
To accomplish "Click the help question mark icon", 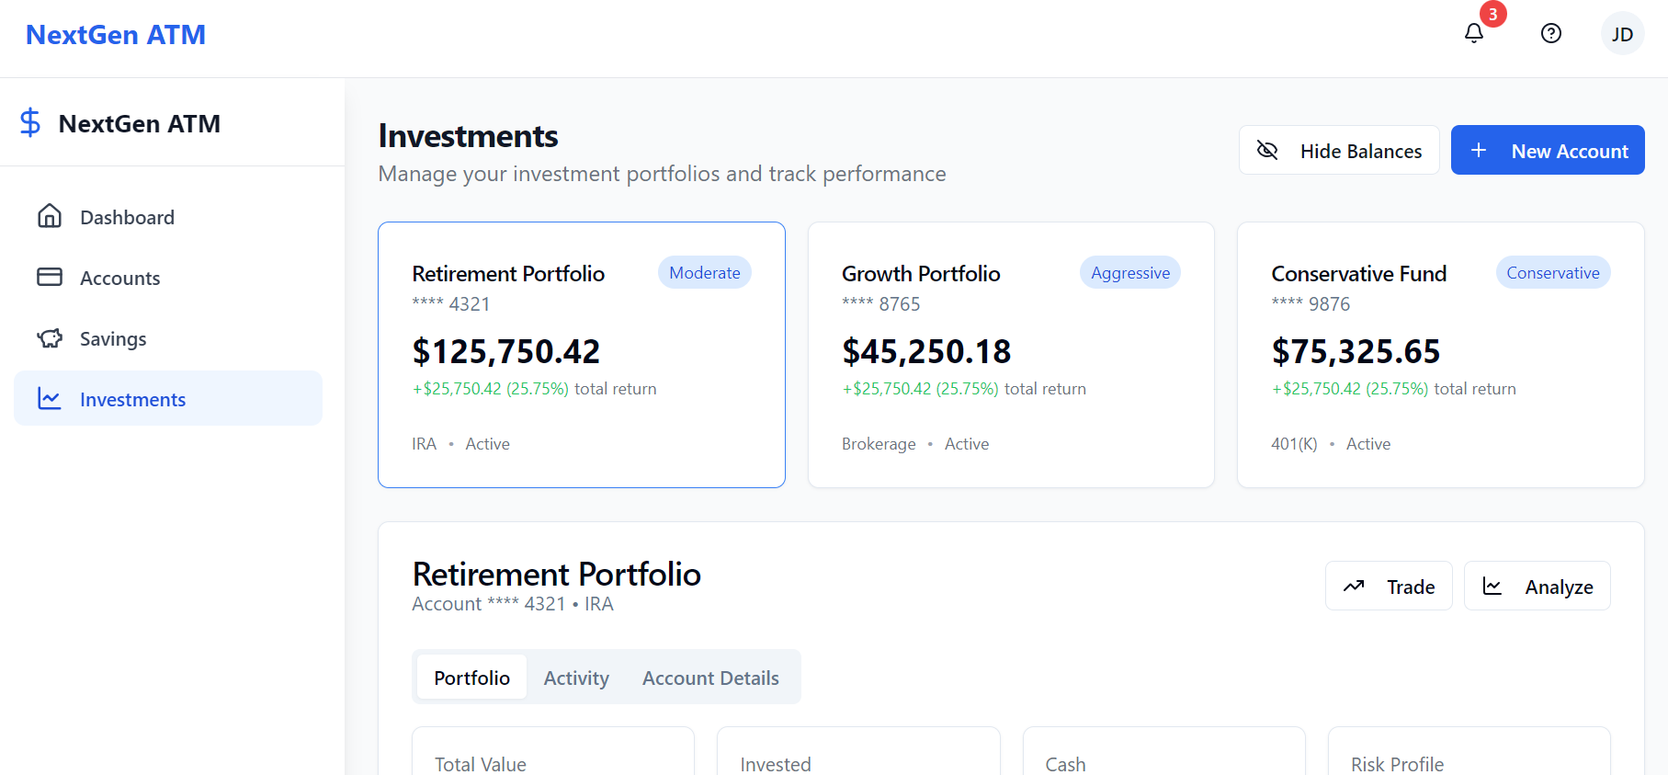I will 1551,33.
